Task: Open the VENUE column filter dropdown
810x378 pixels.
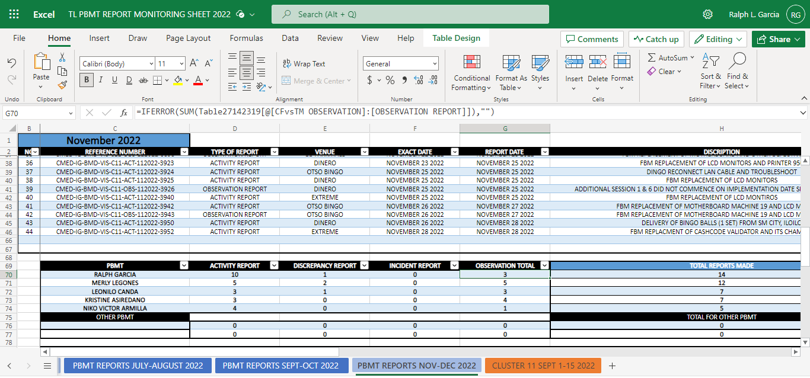Action: 364,152
